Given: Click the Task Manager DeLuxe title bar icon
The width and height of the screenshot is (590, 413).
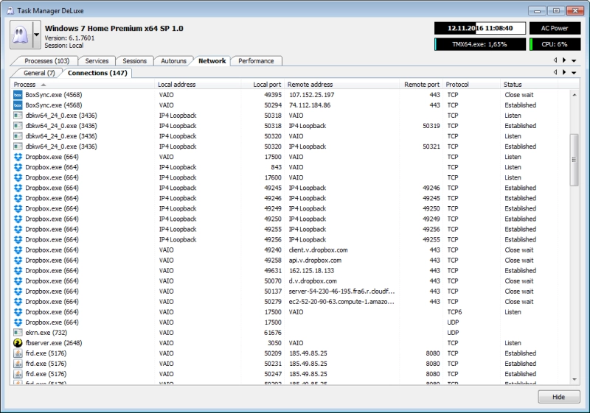Looking at the screenshot, I should (10, 10).
